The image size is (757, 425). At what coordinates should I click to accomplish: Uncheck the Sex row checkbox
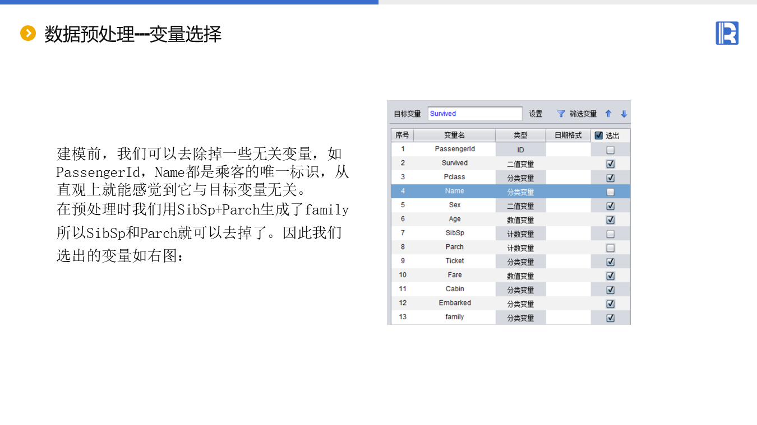pyautogui.click(x=611, y=206)
